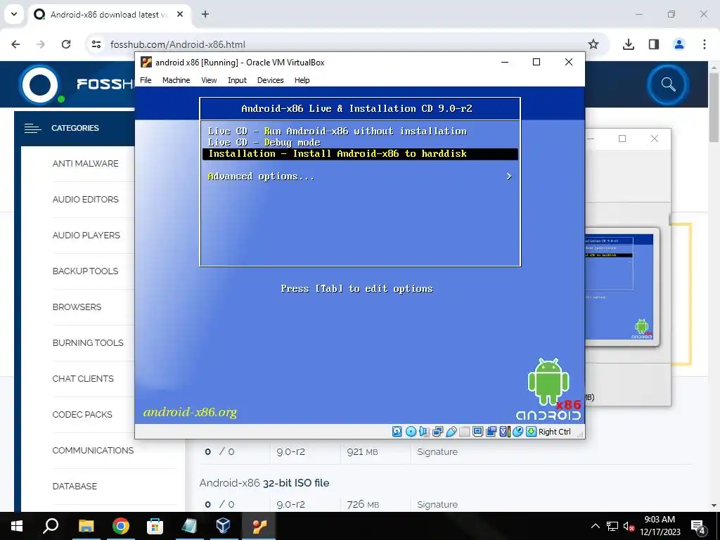Click the network indicator in VirtualBox status bar
The image size is (720, 540).
pyautogui.click(x=437, y=432)
